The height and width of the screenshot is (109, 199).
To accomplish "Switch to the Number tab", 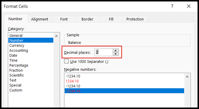I will click(15, 19).
